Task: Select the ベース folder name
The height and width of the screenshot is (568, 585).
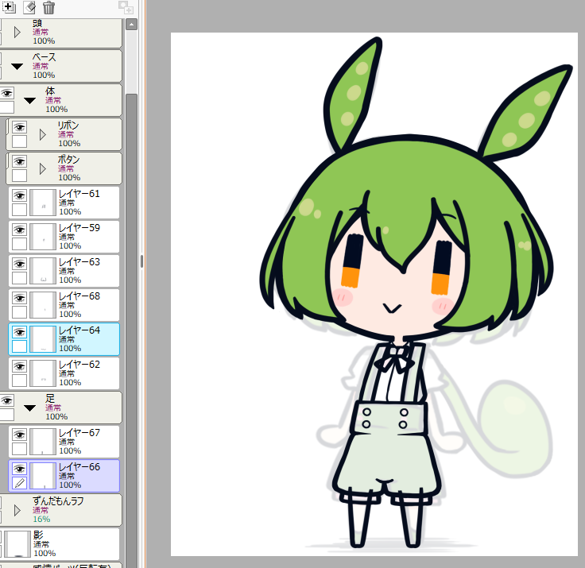Action: 45,57
